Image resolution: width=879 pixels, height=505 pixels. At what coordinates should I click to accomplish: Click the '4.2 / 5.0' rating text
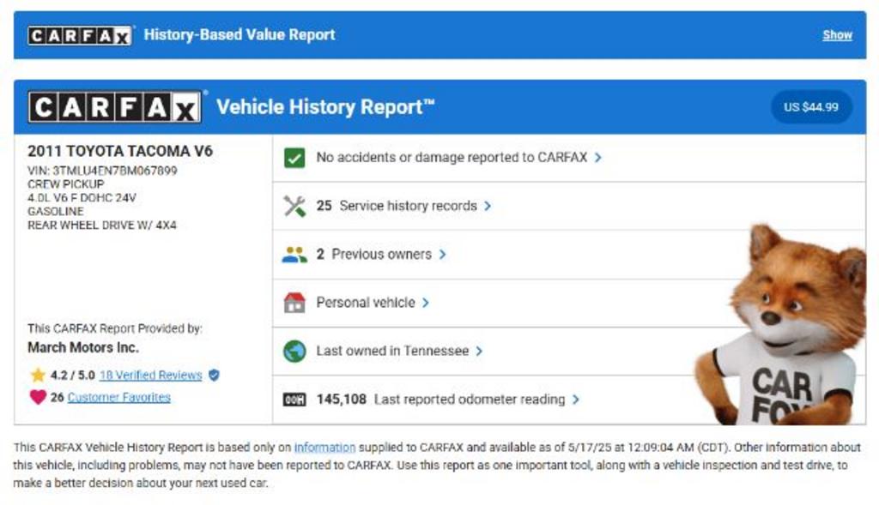point(73,376)
